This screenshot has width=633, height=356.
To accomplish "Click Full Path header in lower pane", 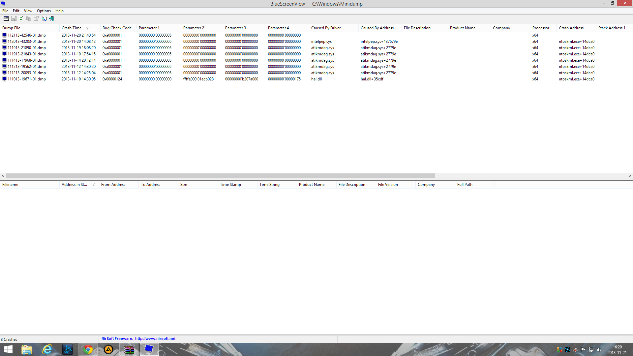I will (475, 185).
